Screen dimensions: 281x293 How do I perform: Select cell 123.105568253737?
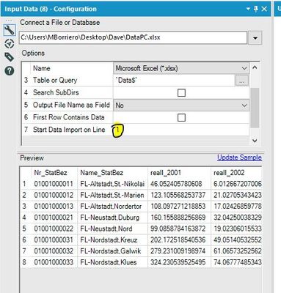click(x=179, y=195)
